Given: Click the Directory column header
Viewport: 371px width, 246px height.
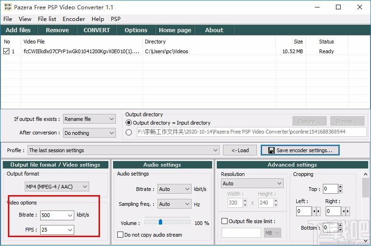Looking at the screenshot, I should click(209, 42).
